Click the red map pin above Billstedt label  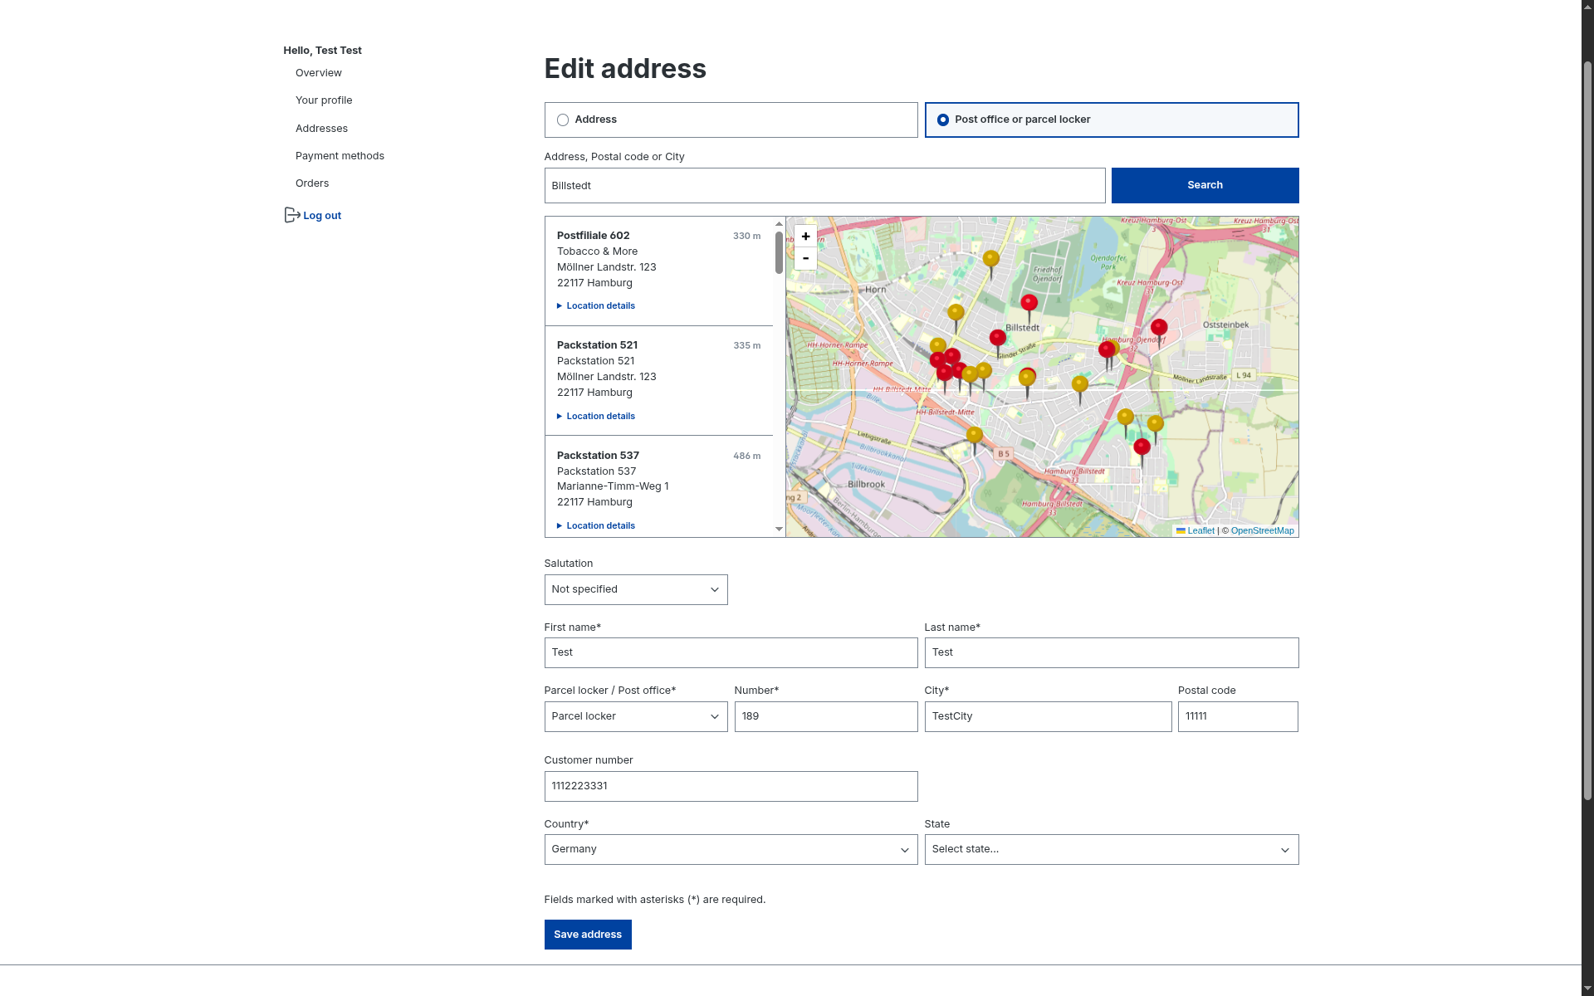pyautogui.click(x=1029, y=308)
